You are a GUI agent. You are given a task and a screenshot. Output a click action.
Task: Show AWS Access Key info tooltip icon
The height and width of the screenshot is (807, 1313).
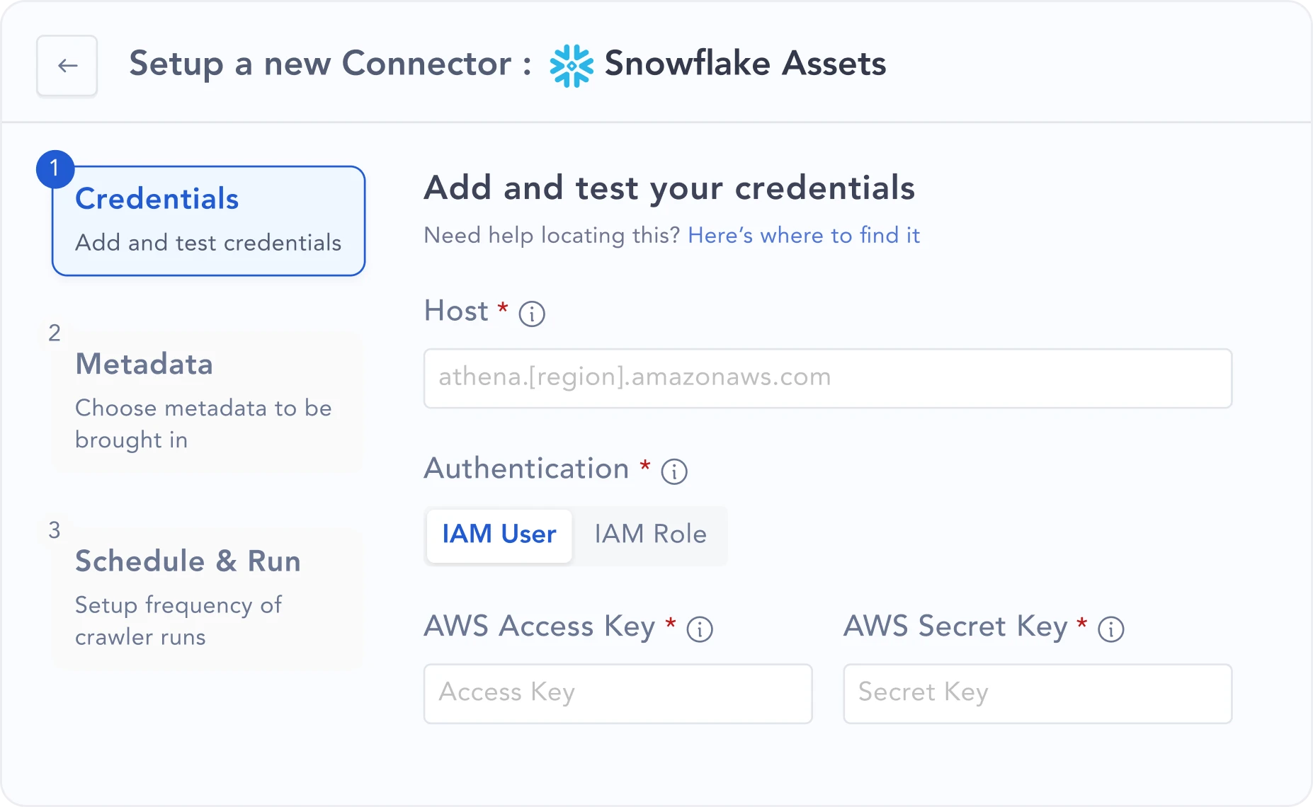(x=700, y=629)
